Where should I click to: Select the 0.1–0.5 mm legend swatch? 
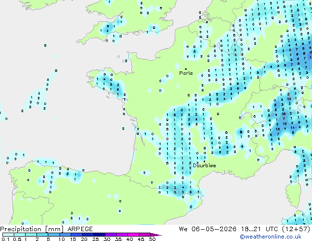tap(8, 235)
